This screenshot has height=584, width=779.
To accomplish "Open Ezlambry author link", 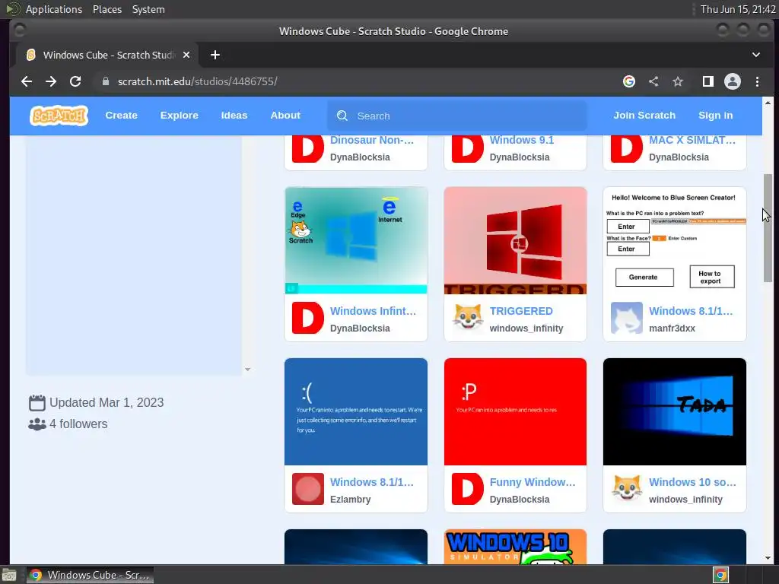I will (350, 500).
